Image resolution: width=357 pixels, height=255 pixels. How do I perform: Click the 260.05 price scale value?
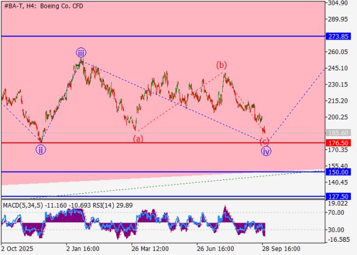click(x=338, y=52)
